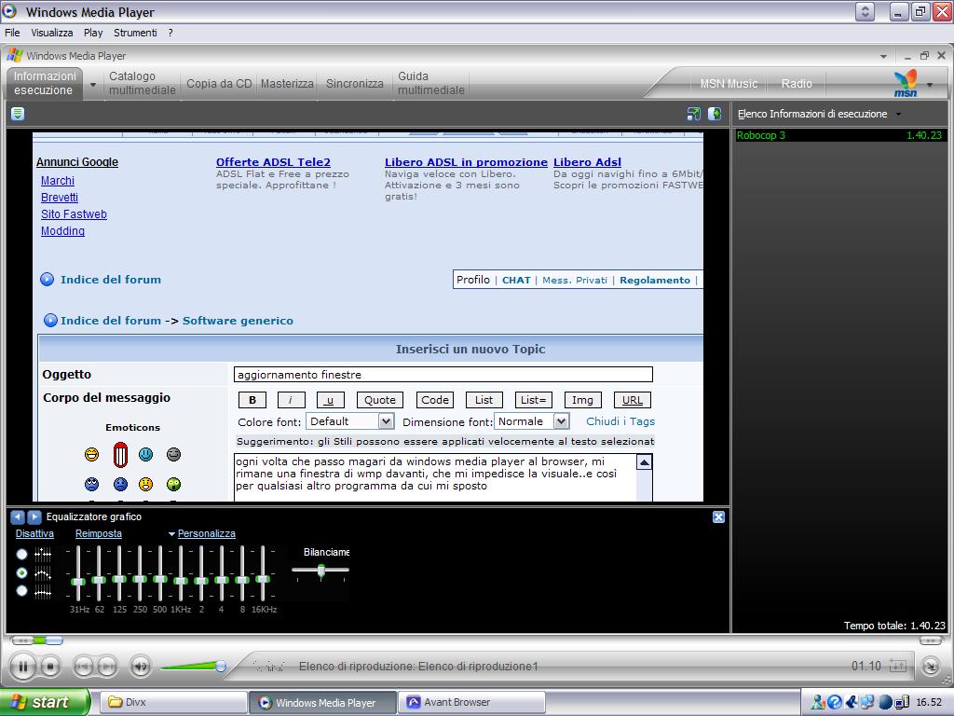The height and width of the screenshot is (716, 954).
Task: Show the previous enhancement panel arrow
Action: pyautogui.click(x=18, y=516)
